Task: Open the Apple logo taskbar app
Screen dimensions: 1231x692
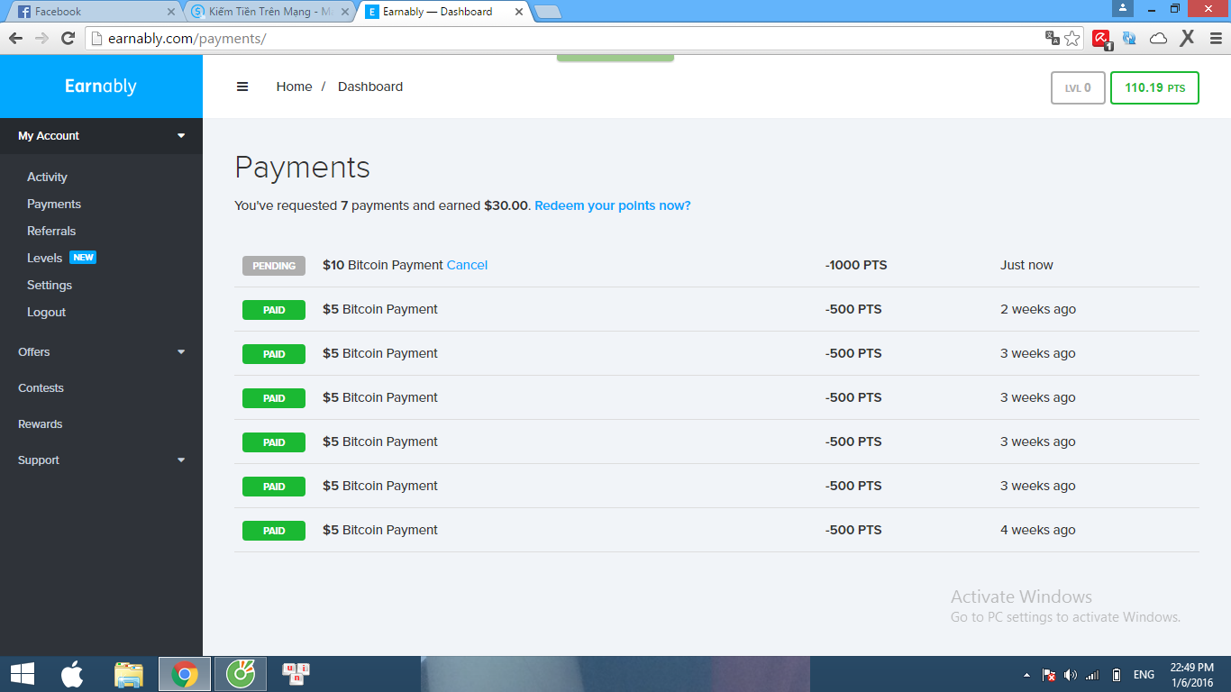Action: [72, 674]
